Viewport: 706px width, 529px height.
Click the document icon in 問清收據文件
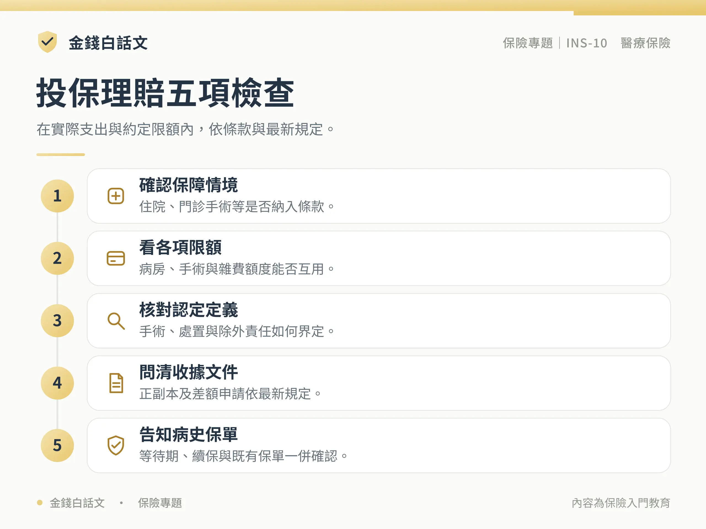(x=116, y=383)
